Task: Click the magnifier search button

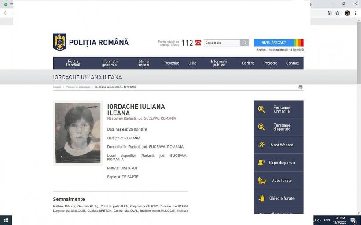Action: (244, 43)
